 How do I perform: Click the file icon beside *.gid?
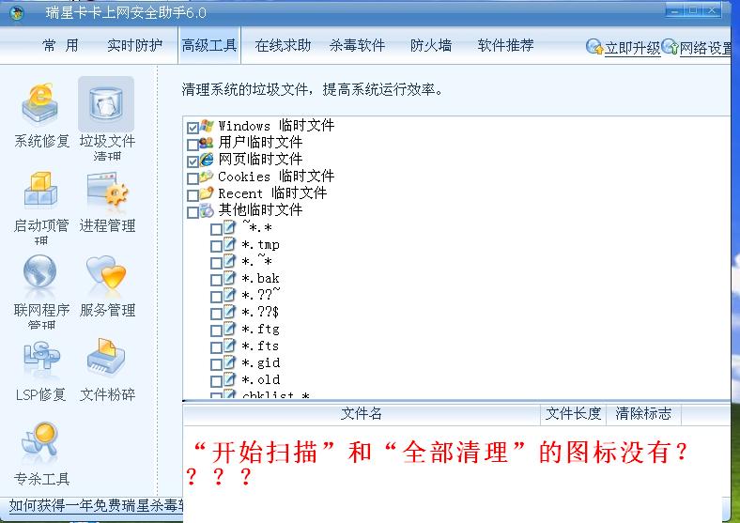tap(229, 362)
